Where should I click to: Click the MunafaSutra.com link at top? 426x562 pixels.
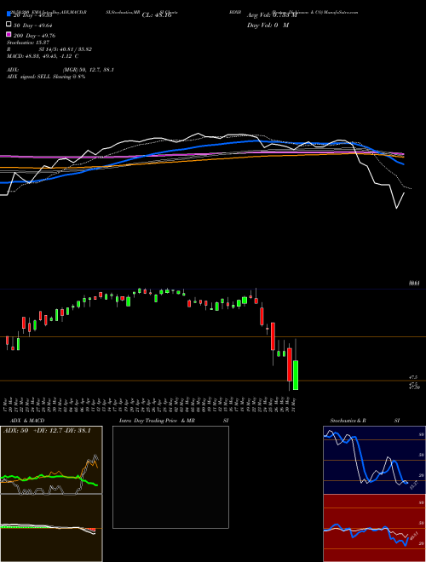pyautogui.click(x=342, y=12)
